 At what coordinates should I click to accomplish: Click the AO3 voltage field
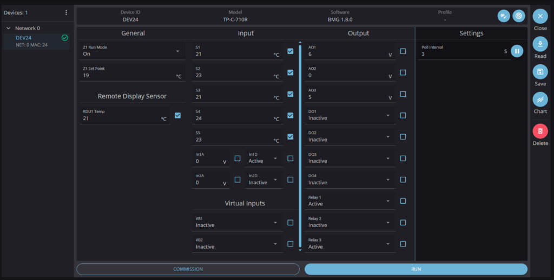[350, 94]
